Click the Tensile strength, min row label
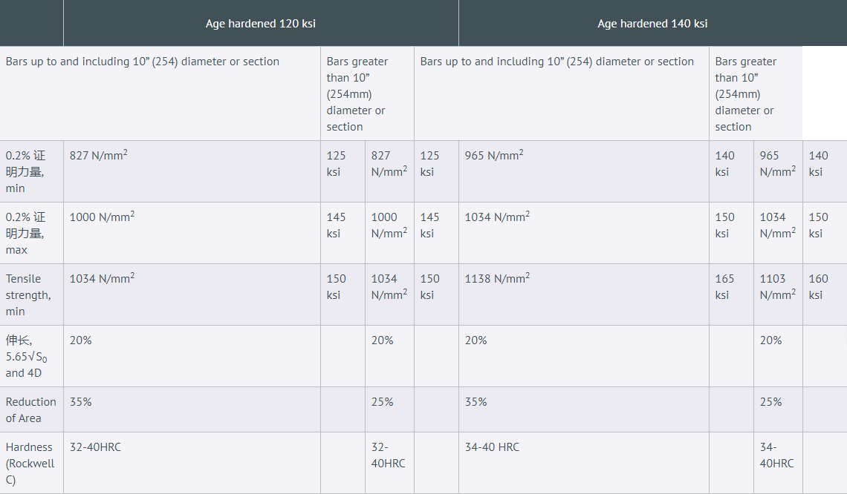847x494 pixels. tap(28, 294)
